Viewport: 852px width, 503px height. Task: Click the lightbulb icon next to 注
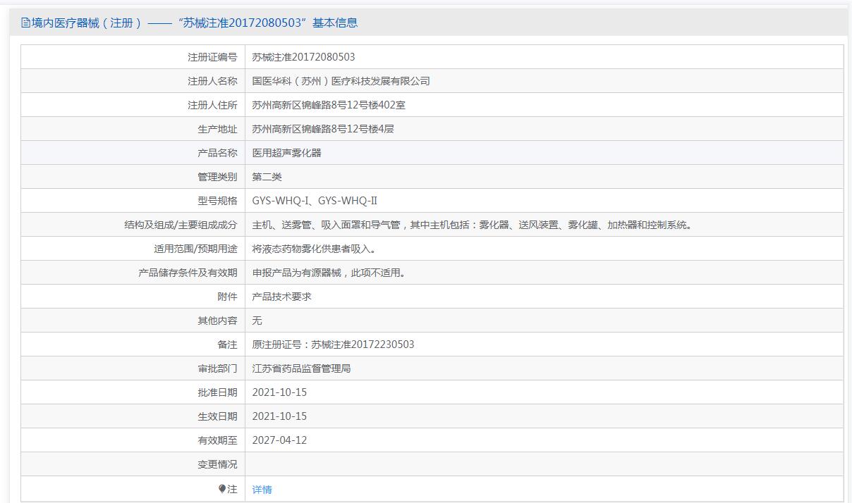(222, 488)
